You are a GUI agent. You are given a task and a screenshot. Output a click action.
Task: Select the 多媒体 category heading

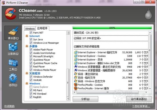click(x=33, y=46)
